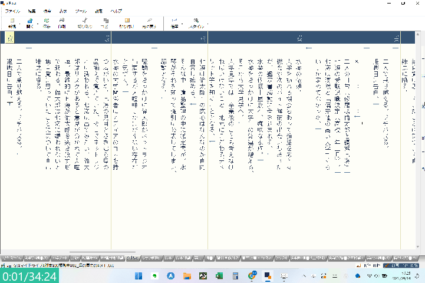Viewport: 425px width, 283px height.
Task: Click the 印刷 (Print) toolbar icon
Action: [62, 23]
